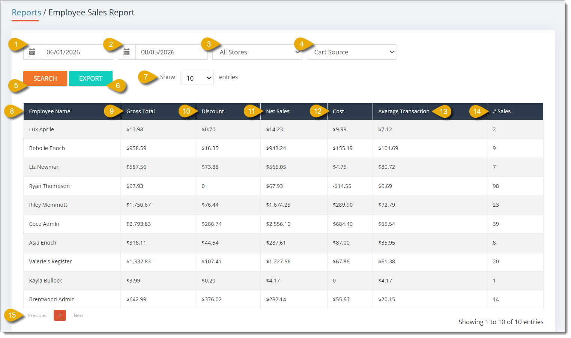Sort by Cost column header
Viewport: 571px width, 338px height.
pyautogui.click(x=350, y=111)
